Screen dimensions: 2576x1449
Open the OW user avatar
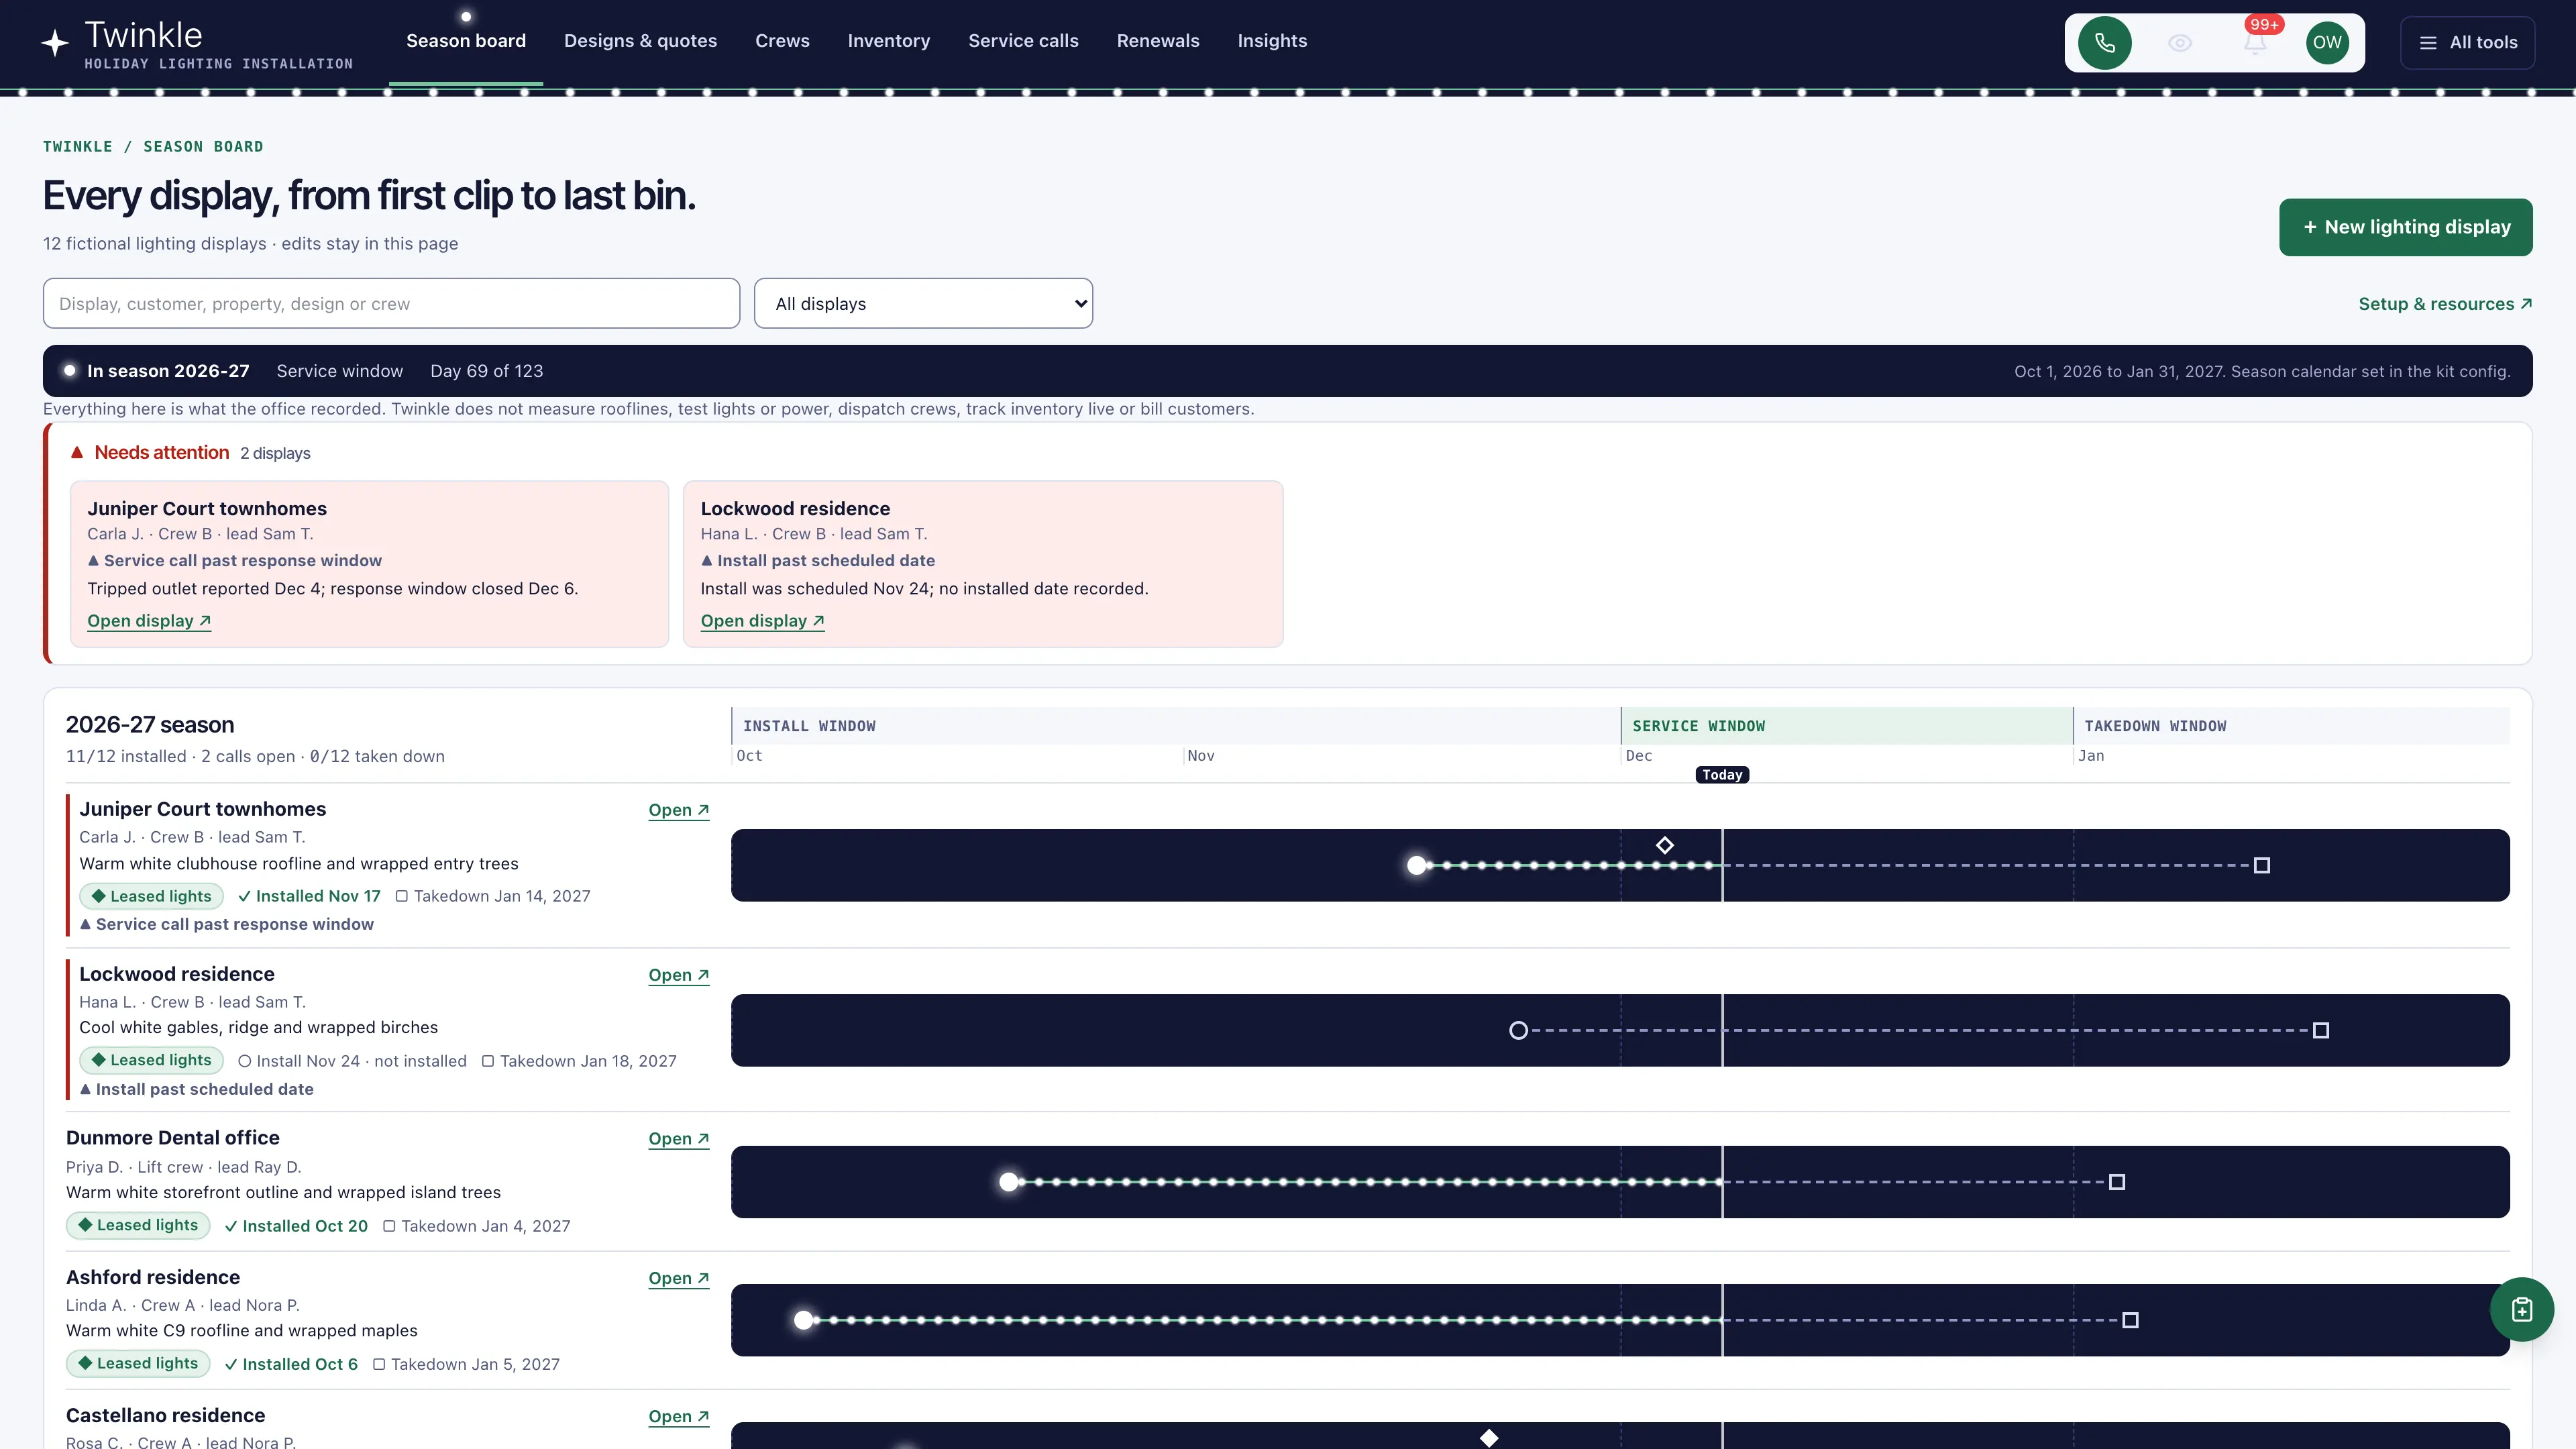coord(2327,43)
